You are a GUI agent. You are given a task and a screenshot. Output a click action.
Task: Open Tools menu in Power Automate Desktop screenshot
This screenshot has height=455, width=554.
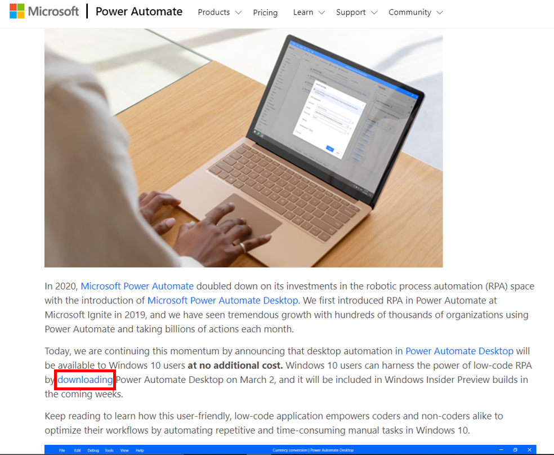[x=109, y=450]
